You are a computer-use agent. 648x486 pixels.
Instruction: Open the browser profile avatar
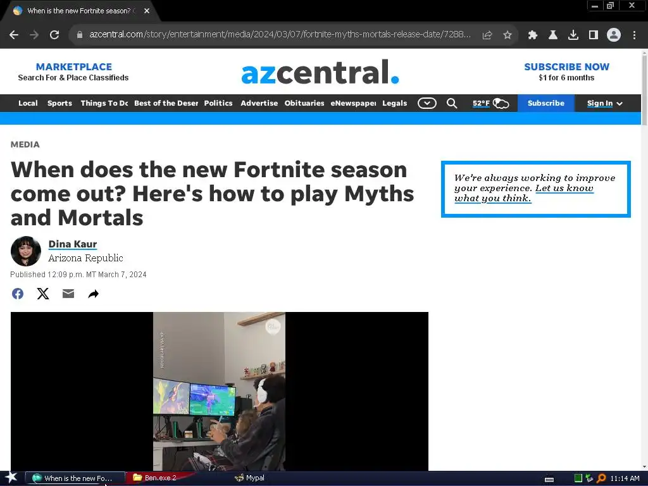tap(614, 35)
